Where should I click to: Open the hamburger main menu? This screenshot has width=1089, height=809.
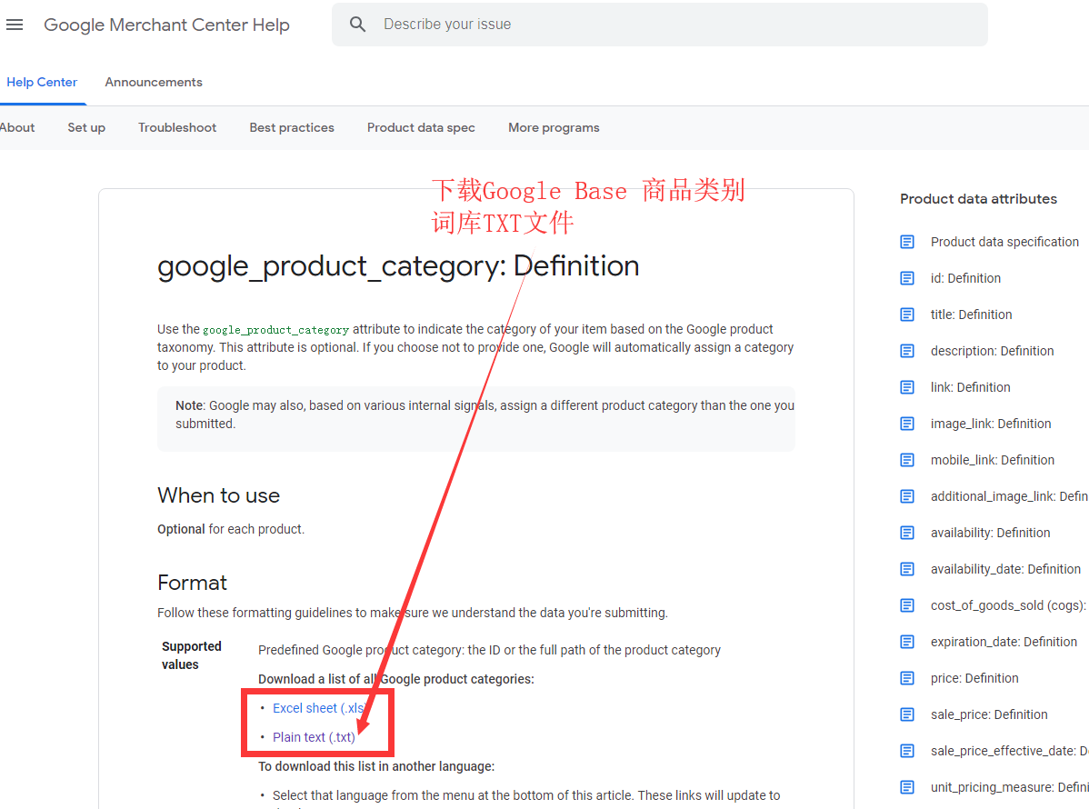pyautogui.click(x=15, y=25)
